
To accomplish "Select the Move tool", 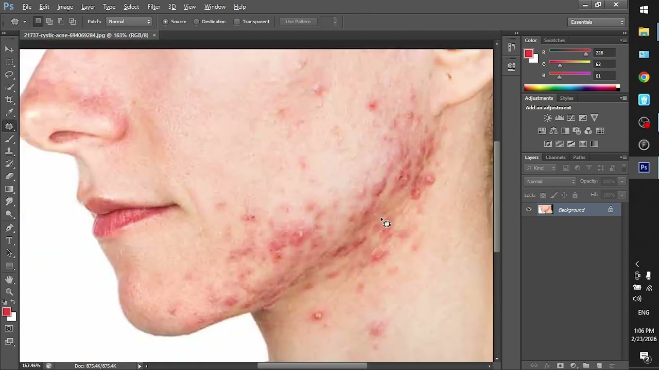I will (9, 49).
